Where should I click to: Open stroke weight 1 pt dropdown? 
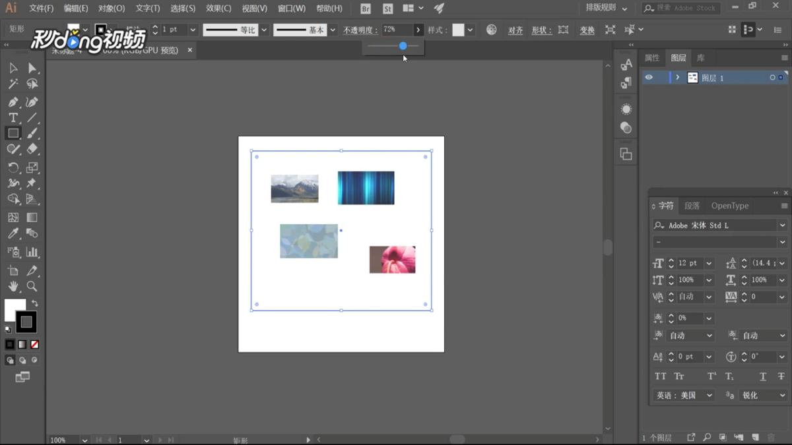(193, 30)
